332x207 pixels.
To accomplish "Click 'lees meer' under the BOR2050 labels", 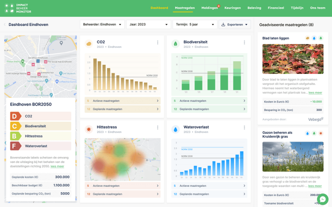I will [57, 166].
